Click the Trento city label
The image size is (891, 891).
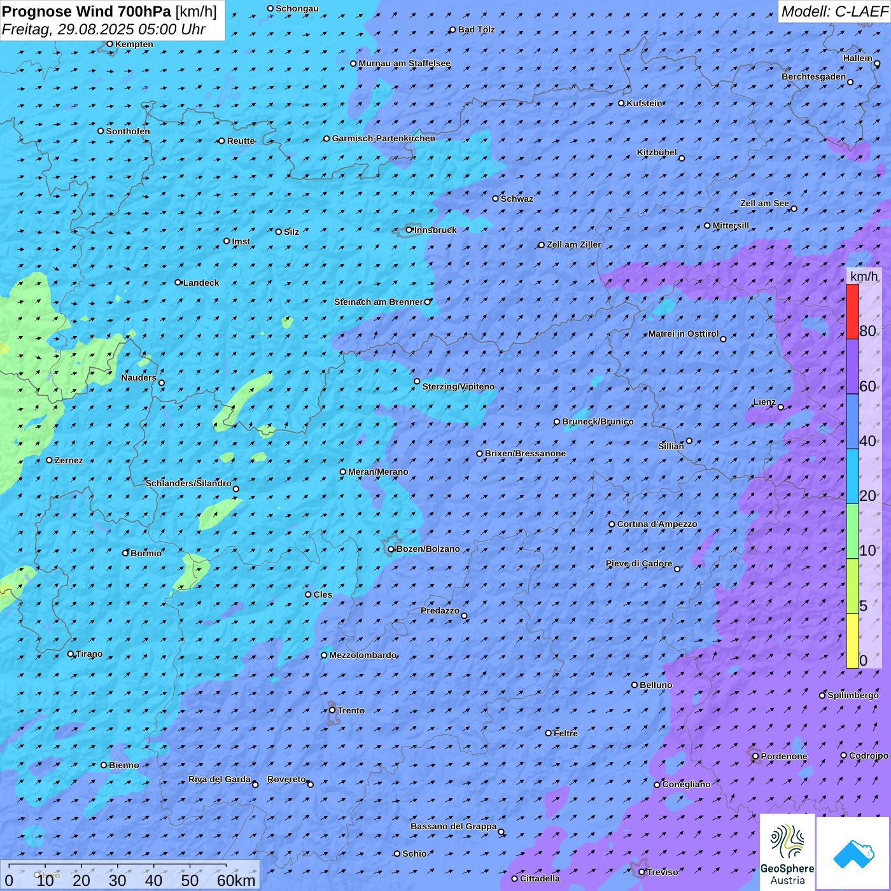pyautogui.click(x=351, y=710)
